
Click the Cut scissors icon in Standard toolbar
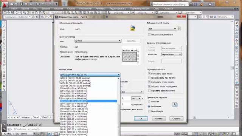point(33,12)
